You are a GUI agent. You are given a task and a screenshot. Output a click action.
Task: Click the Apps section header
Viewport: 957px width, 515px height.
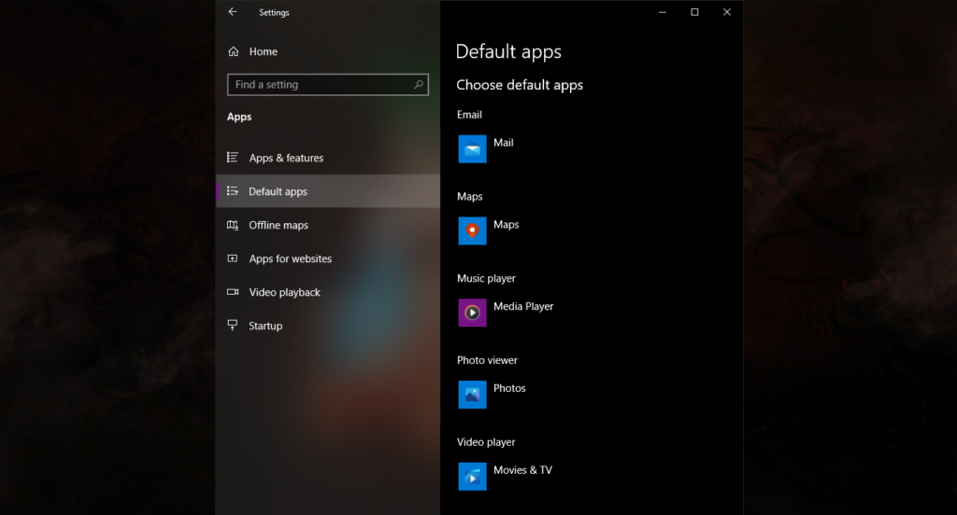coord(239,117)
